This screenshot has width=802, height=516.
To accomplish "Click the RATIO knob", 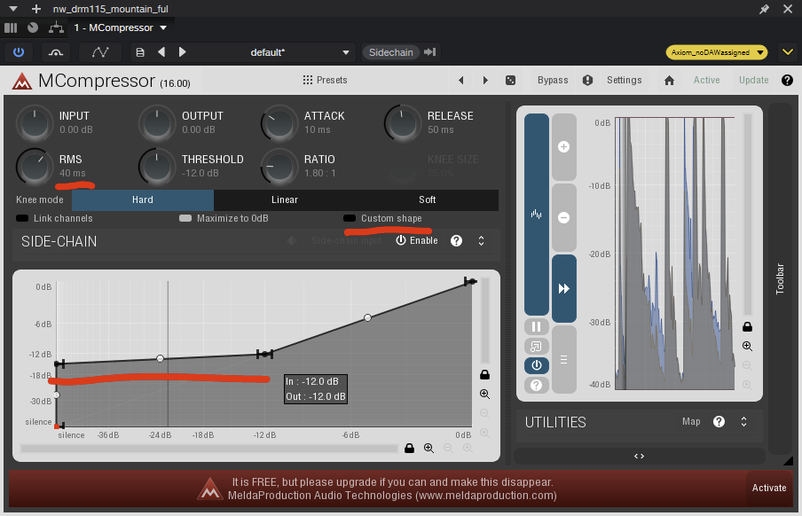I will [279, 167].
